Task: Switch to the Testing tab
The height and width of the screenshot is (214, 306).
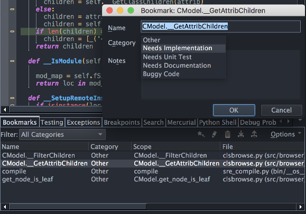Action: click(x=52, y=122)
